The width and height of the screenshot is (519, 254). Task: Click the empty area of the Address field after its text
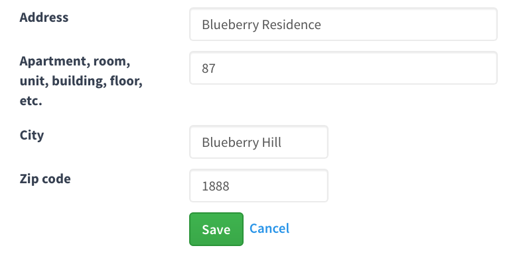coord(409,24)
